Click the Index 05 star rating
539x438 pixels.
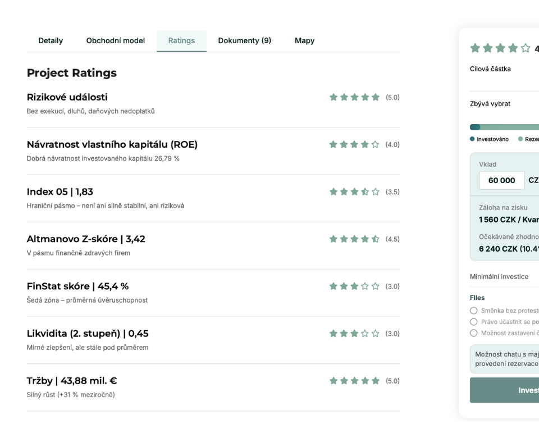pos(354,192)
